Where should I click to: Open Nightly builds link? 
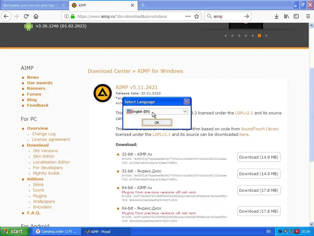pyautogui.click(x=47, y=173)
